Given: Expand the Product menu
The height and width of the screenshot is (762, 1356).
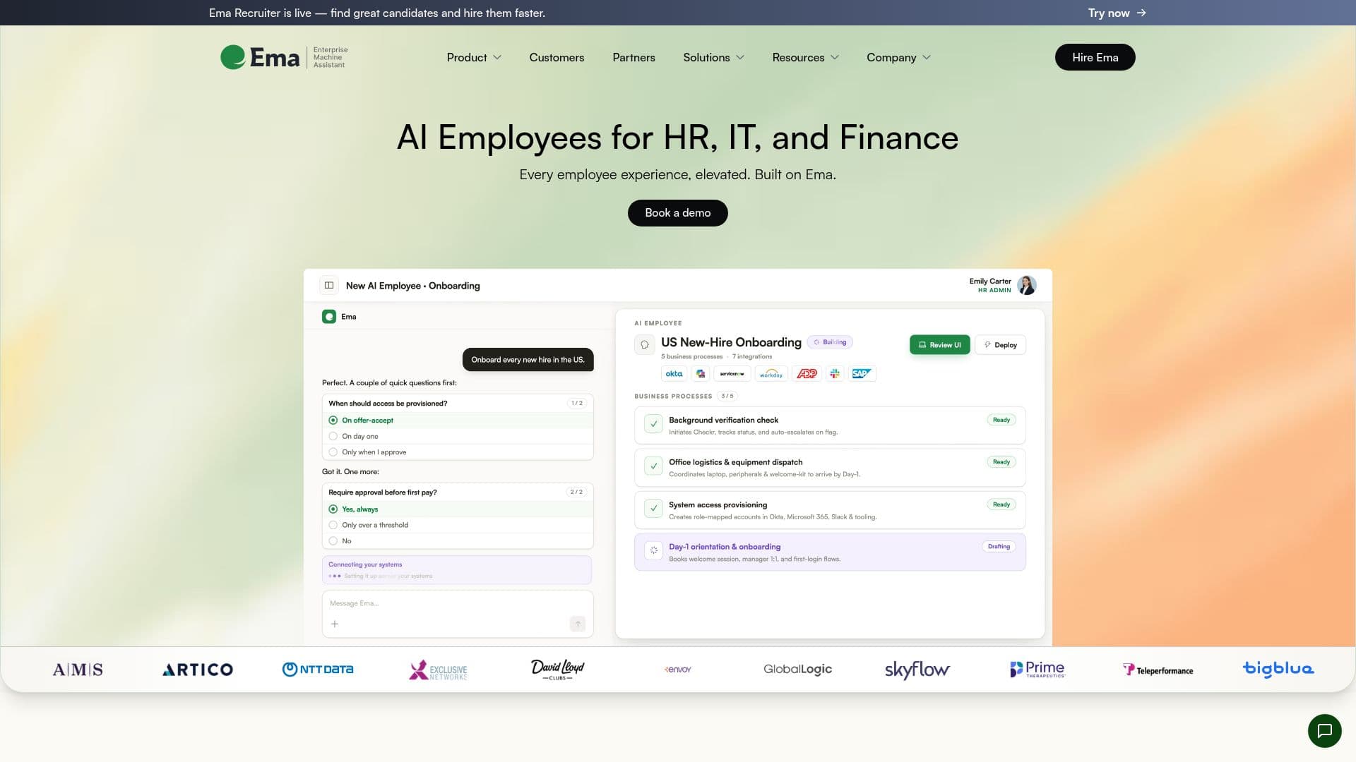Looking at the screenshot, I should point(474,57).
